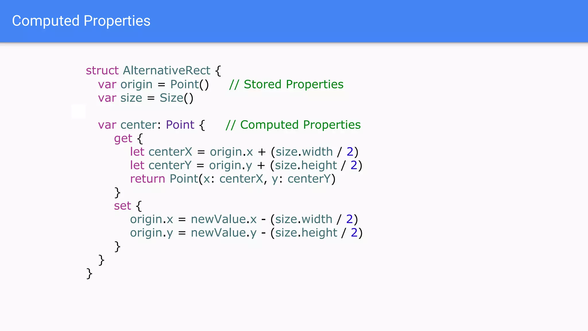Image resolution: width=588 pixels, height=331 pixels.
Task: Click "newValue.x" in the setter
Action: point(224,220)
